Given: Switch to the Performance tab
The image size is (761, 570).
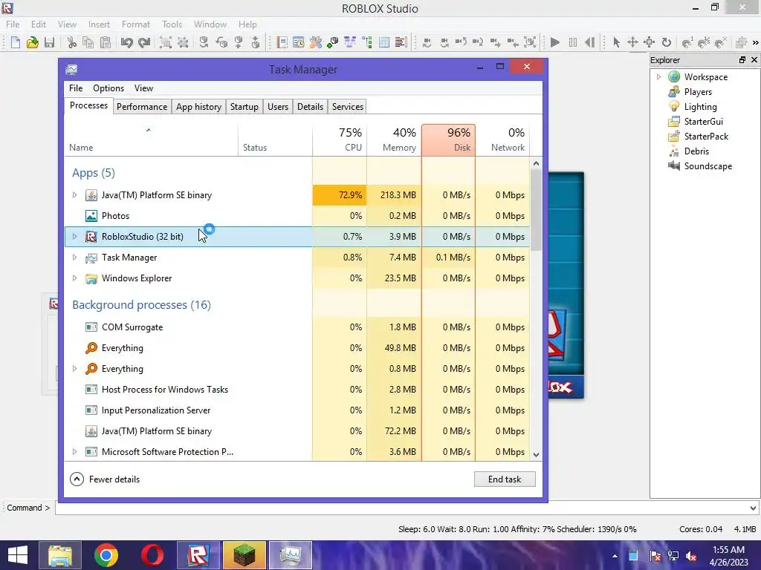Looking at the screenshot, I should pyautogui.click(x=142, y=107).
